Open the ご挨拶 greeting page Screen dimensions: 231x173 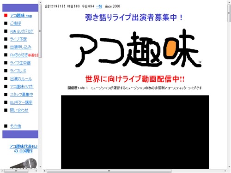(15, 24)
